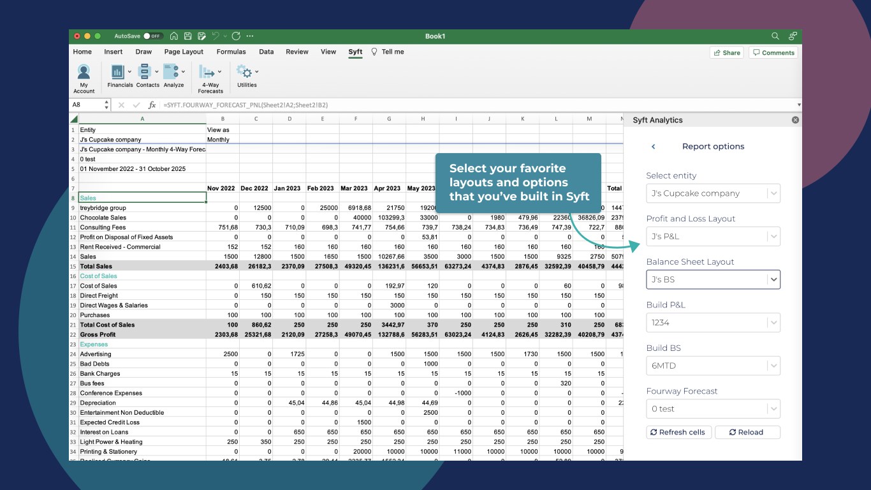Open the fx insert function dialog
Viewport: 871px width, 490px height.
click(152, 105)
